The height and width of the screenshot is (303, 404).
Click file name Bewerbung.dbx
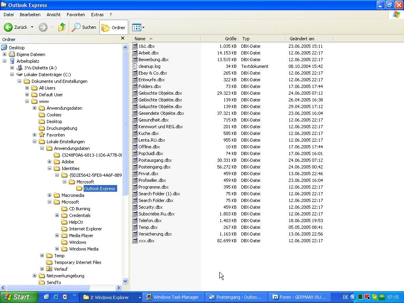[x=153, y=60]
